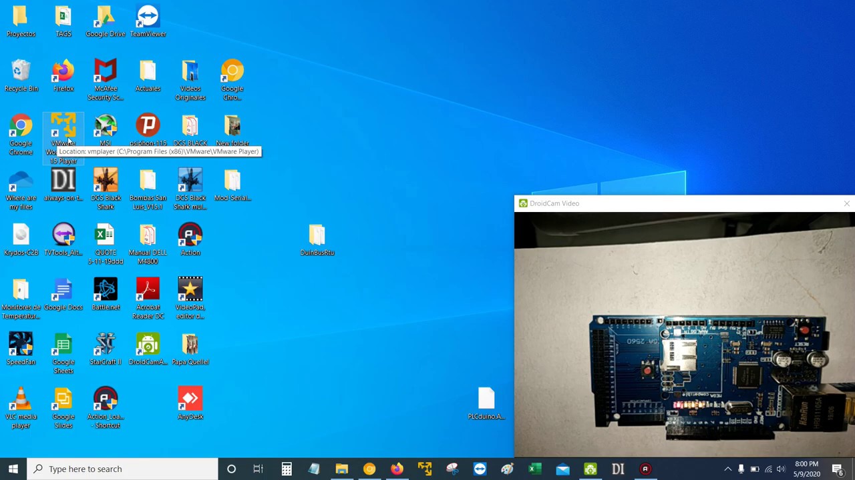
Task: Select the McAfee Security Scan shortcut
Action: [x=106, y=80]
